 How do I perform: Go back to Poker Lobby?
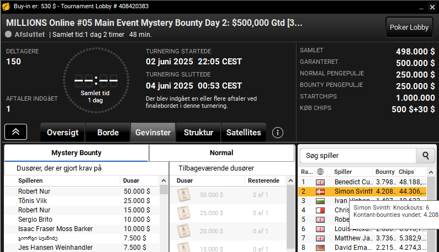pos(409,27)
